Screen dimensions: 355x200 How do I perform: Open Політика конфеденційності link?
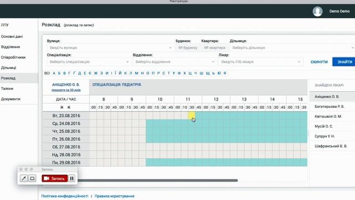click(x=65, y=196)
